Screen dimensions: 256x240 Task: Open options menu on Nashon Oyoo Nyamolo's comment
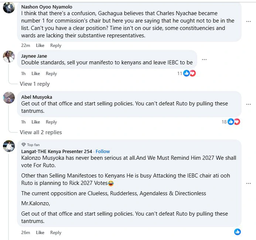249,21
